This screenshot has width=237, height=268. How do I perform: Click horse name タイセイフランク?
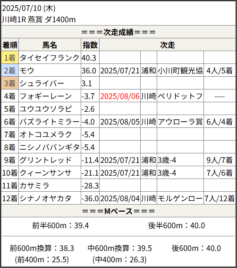tap(50, 58)
